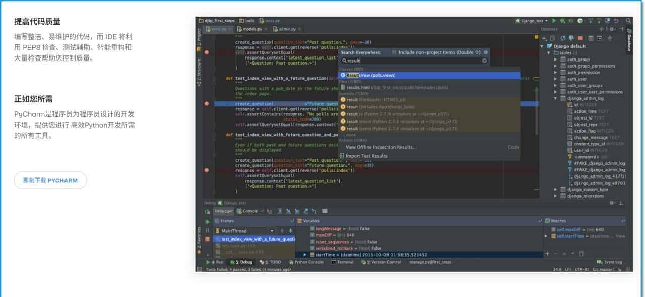Click the Search Everywhere settings gear icon

(x=485, y=52)
